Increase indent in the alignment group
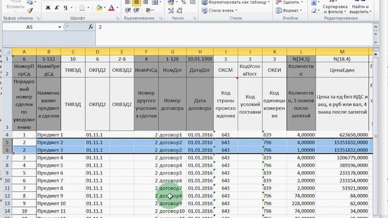388x218 pixels. (x=136, y=10)
